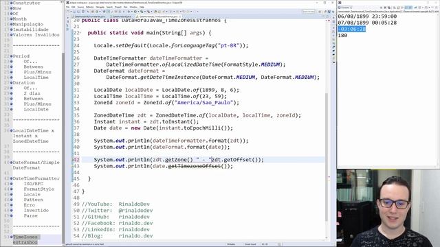Switch to the middle editor tab
Image resolution: width=440 pixels, height=247 pixels.
[121, 16]
